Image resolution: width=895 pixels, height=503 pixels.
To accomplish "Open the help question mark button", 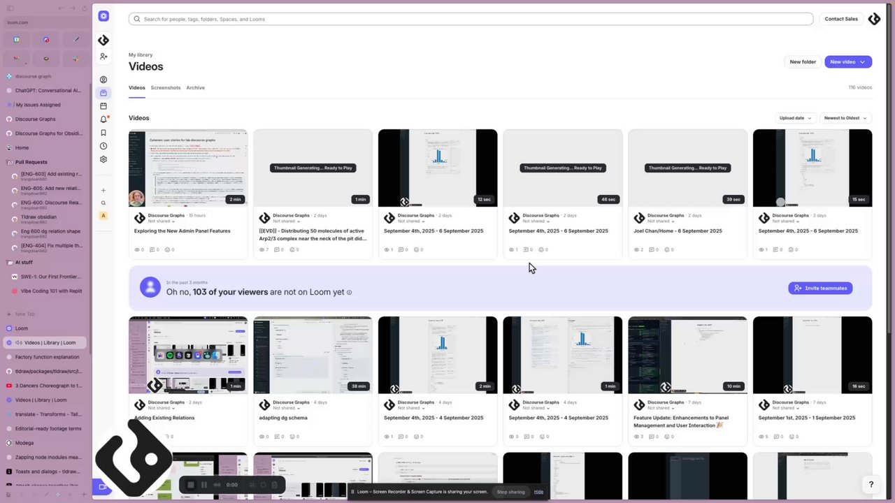I will click(x=871, y=484).
